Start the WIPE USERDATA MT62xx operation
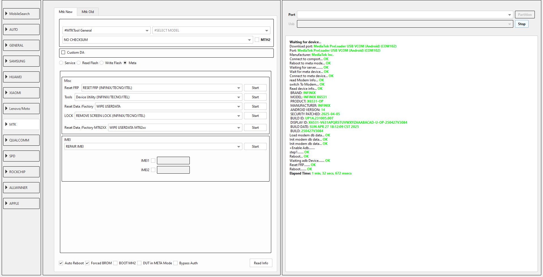 click(255, 127)
